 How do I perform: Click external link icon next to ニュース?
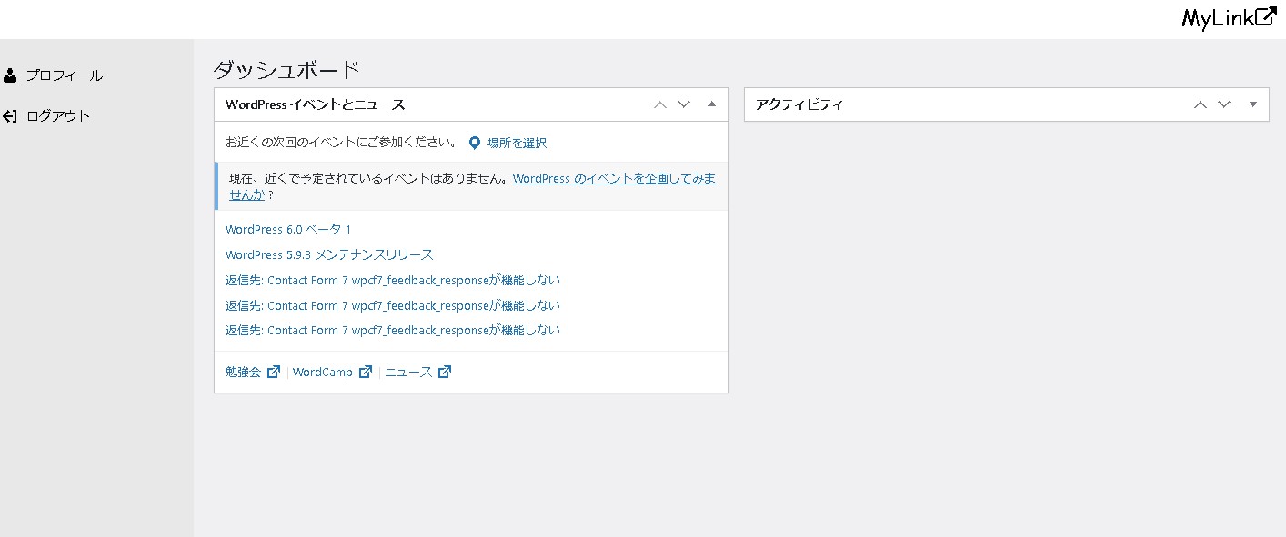(x=444, y=372)
